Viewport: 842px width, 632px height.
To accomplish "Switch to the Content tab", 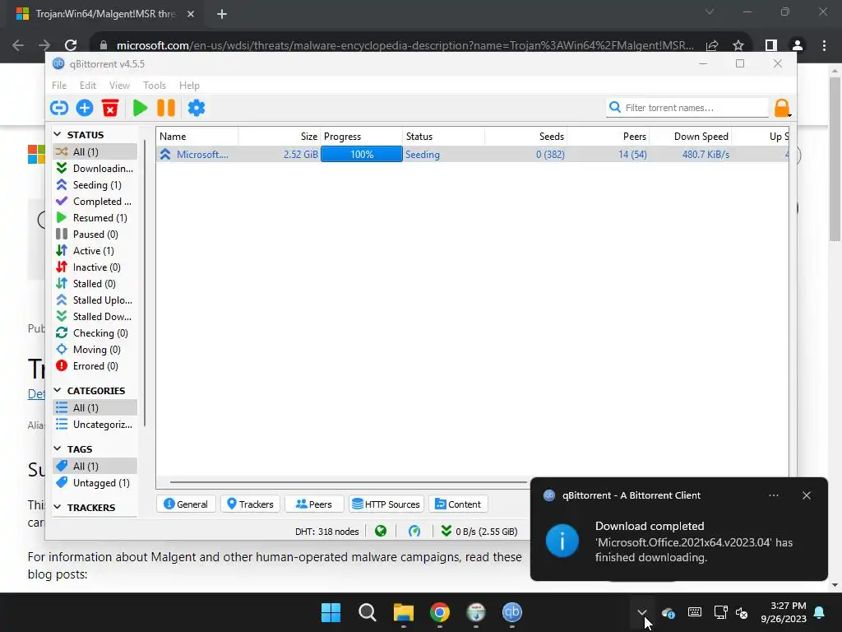I will 458,504.
